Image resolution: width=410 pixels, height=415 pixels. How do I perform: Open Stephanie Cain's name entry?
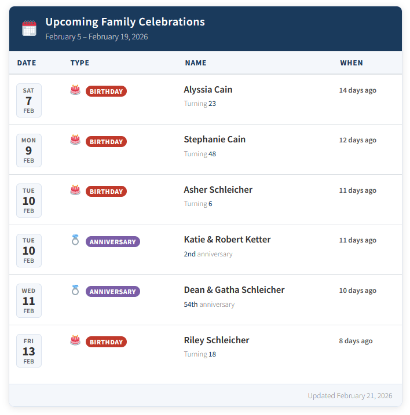click(214, 139)
